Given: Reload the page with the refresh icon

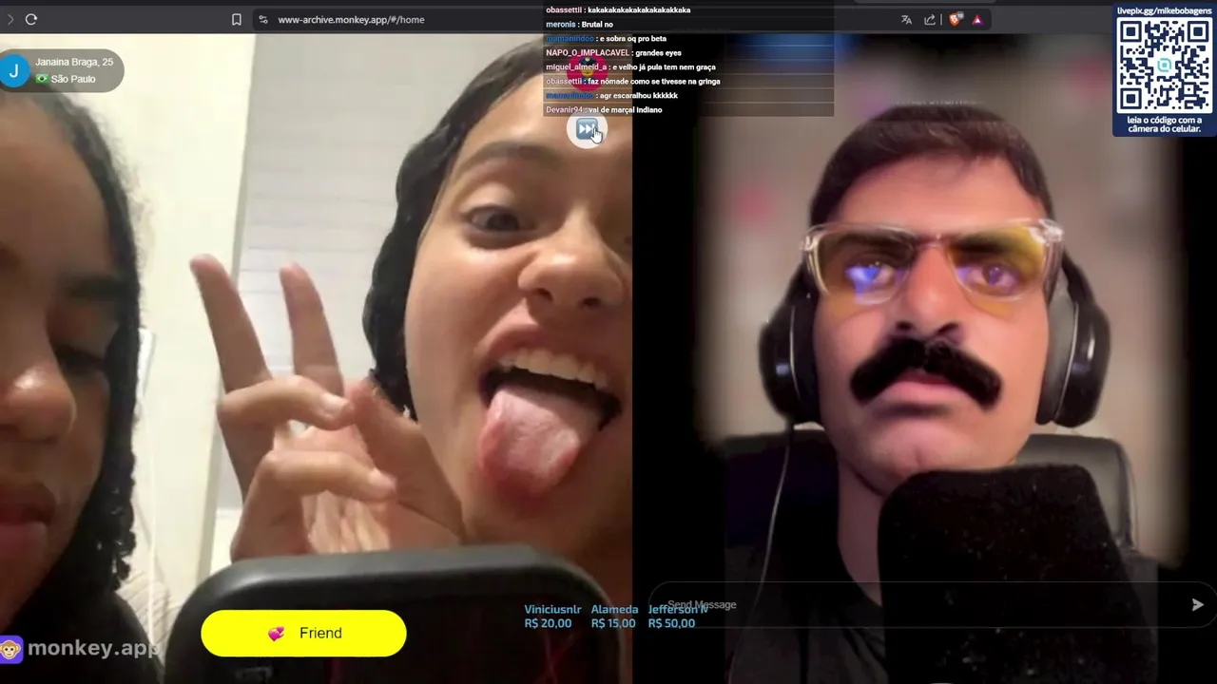Looking at the screenshot, I should pos(31,19).
